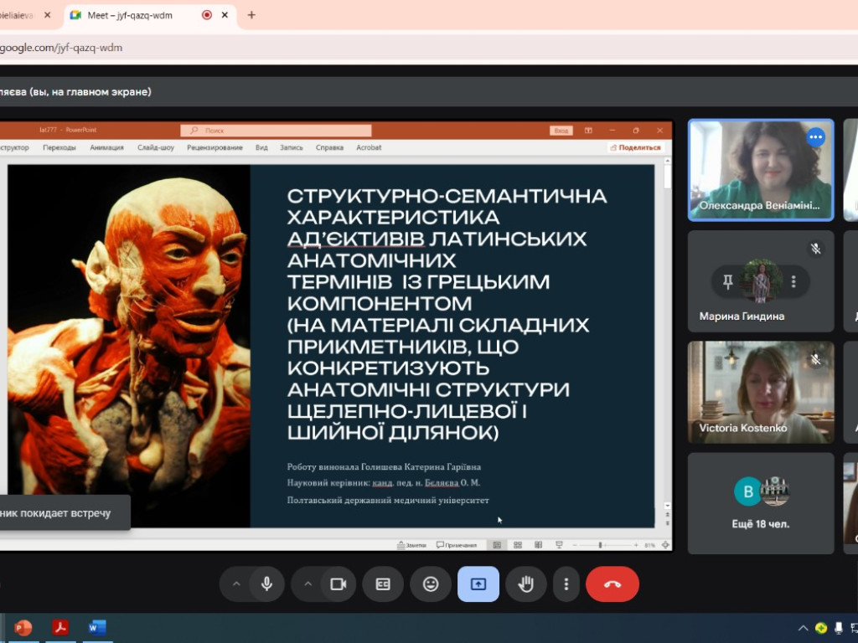Open three-dot options on Марина Гиндина's tile

pyautogui.click(x=793, y=281)
